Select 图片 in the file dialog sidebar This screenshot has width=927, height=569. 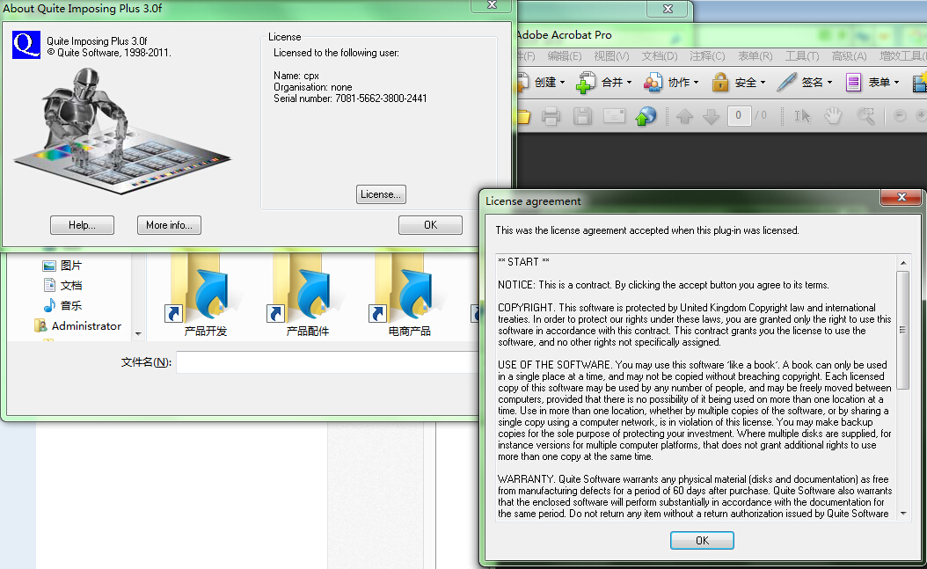click(x=62, y=266)
